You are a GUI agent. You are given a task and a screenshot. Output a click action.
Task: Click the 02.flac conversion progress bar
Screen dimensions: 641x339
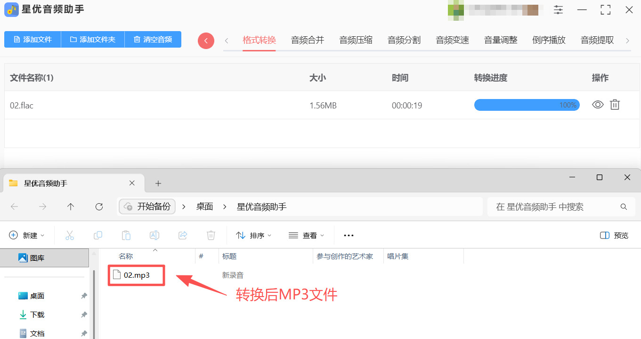[527, 105]
